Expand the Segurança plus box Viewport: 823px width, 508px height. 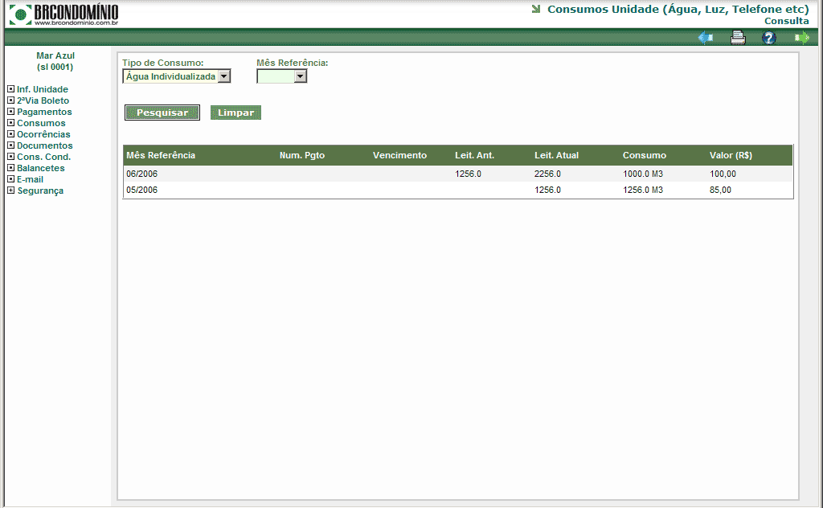(x=10, y=190)
